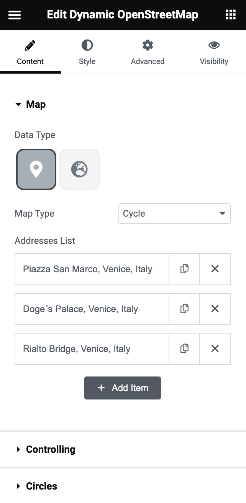This screenshot has height=503, width=246.
Task: Open the Elementor widgets grid icon
Action: coord(230,15)
